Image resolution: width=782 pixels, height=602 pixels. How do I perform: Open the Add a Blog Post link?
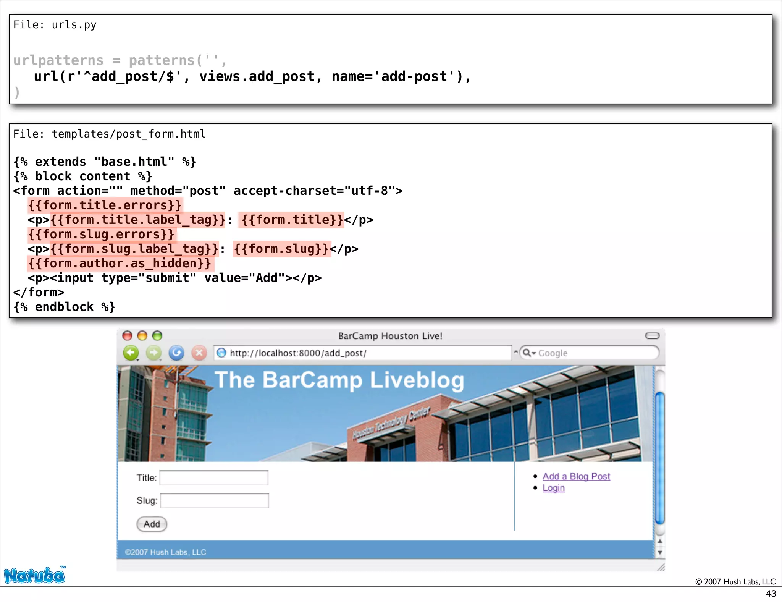[x=576, y=476]
